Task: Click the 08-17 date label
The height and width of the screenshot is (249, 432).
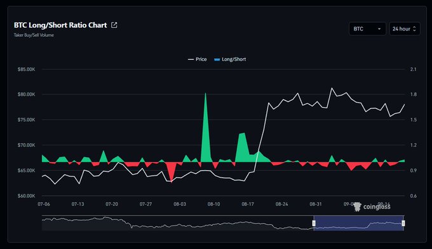Action: pyautogui.click(x=248, y=204)
